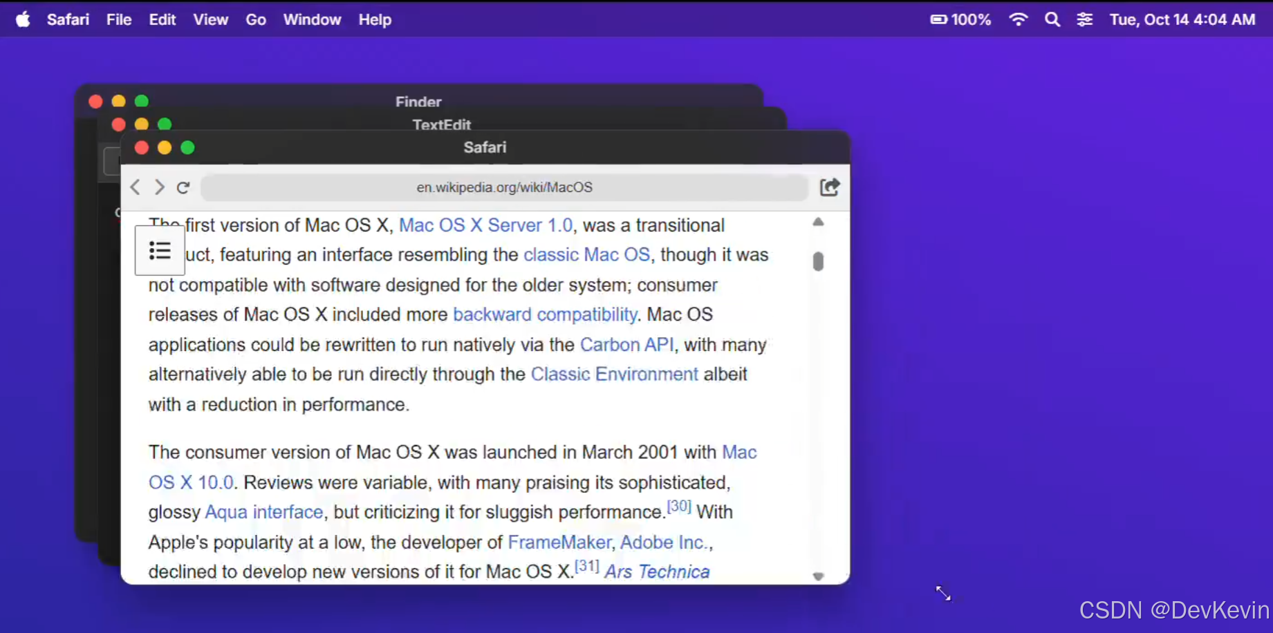
Task: Open the Window menu
Action: (312, 19)
